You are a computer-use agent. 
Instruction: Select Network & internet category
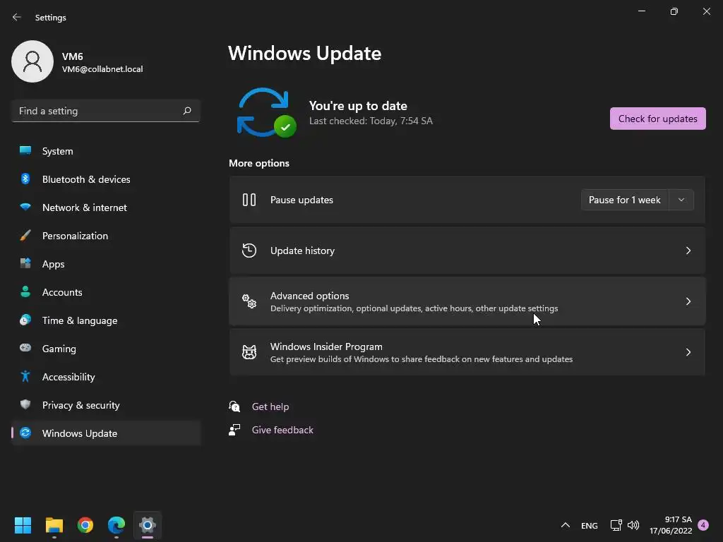pos(106,207)
